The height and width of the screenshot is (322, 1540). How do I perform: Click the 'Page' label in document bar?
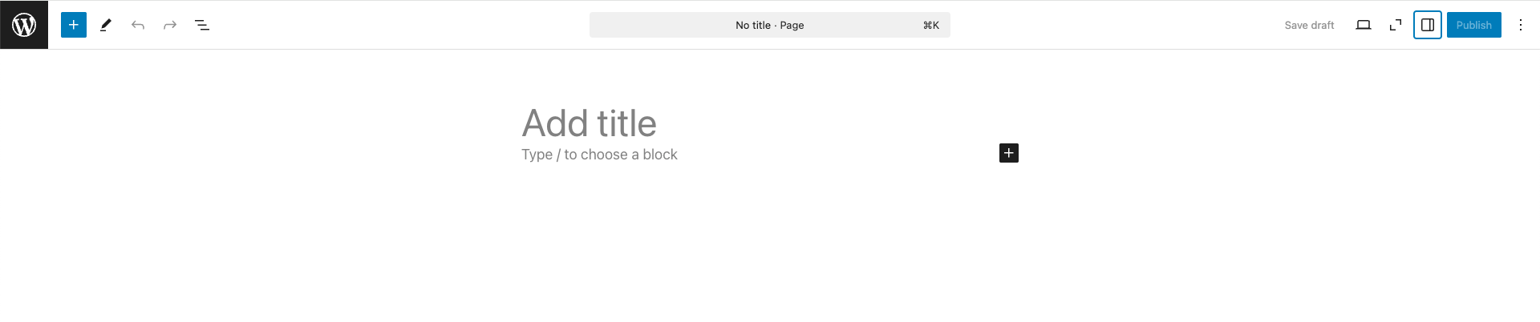(792, 26)
